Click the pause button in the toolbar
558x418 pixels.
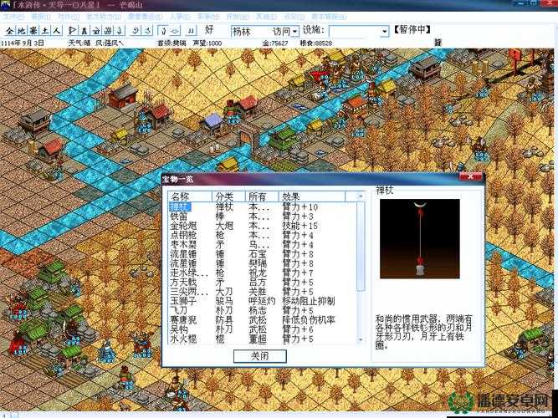(191, 31)
